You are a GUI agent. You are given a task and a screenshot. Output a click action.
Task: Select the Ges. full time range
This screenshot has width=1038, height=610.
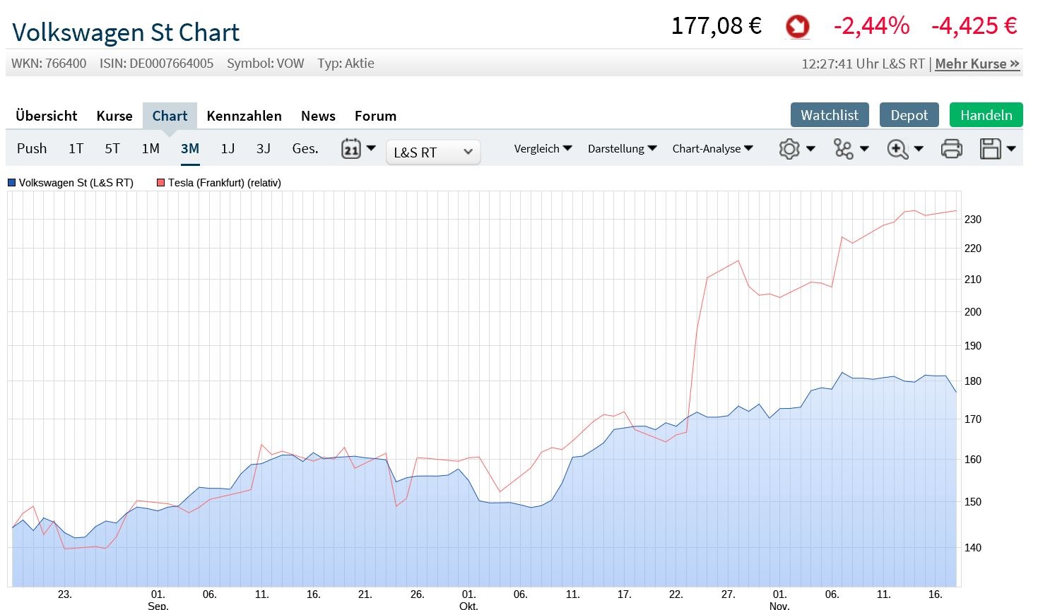click(x=305, y=148)
